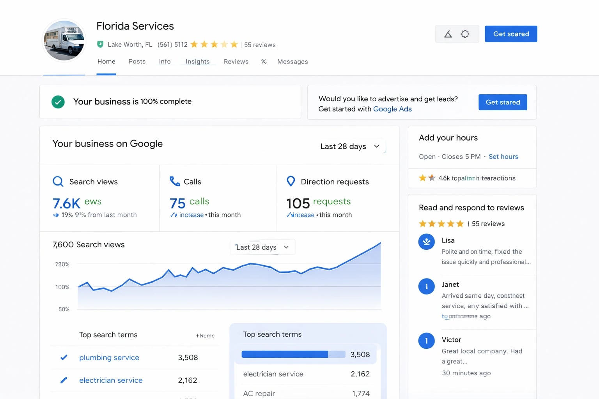Switch to the Messages tab

pos(292,62)
